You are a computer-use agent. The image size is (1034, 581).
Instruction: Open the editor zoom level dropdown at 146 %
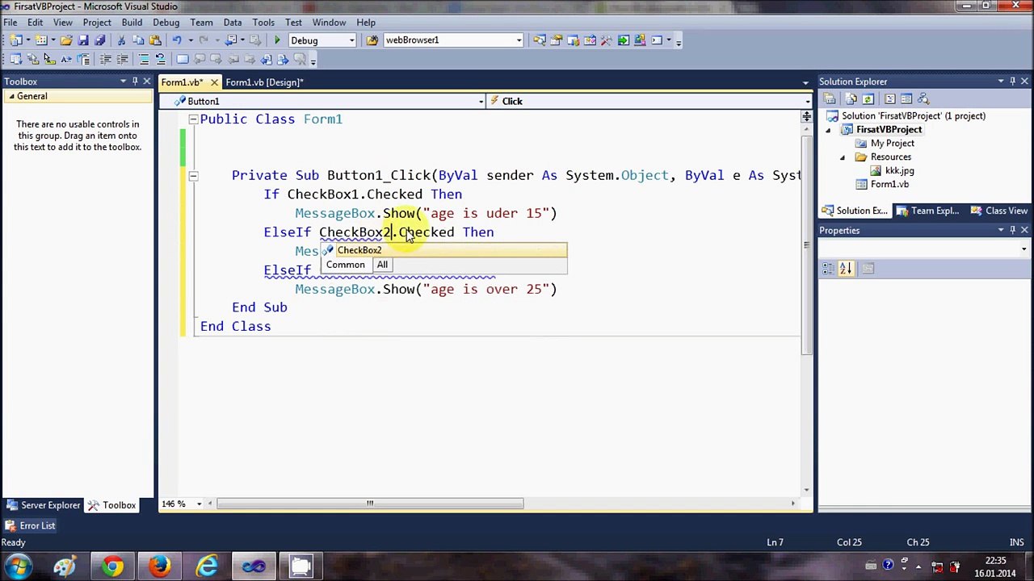click(199, 504)
